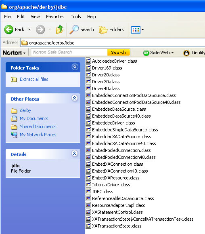This screenshot has height=234, width=205.
Task: Select EmbeddedConnectionPoolDataSource.class file name
Action: pos(134,95)
